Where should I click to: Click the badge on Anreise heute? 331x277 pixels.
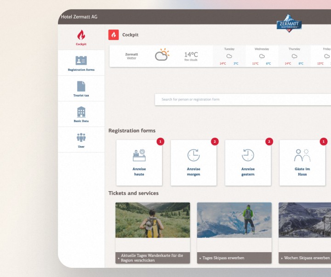pyautogui.click(x=160, y=141)
